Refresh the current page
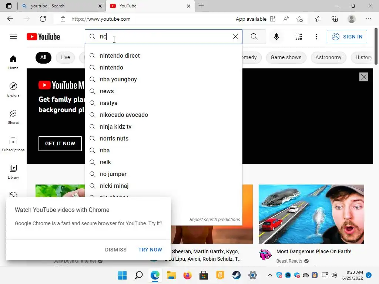The height and width of the screenshot is (284, 379). 43,19
